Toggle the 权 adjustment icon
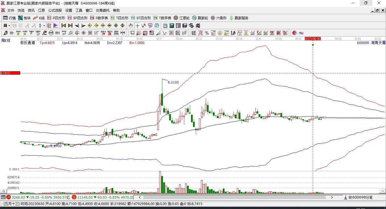This screenshot has height=209, width=386. pyautogui.click(x=49, y=26)
